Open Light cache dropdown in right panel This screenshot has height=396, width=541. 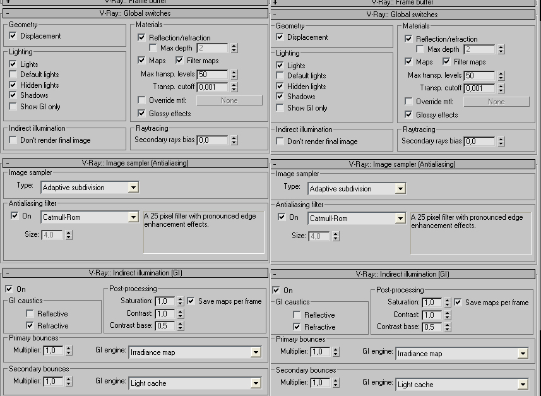pyautogui.click(x=462, y=385)
